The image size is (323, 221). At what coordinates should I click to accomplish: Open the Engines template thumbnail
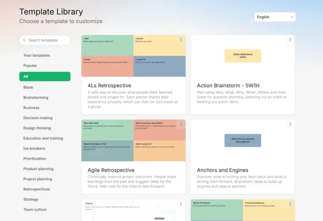click(133, 210)
